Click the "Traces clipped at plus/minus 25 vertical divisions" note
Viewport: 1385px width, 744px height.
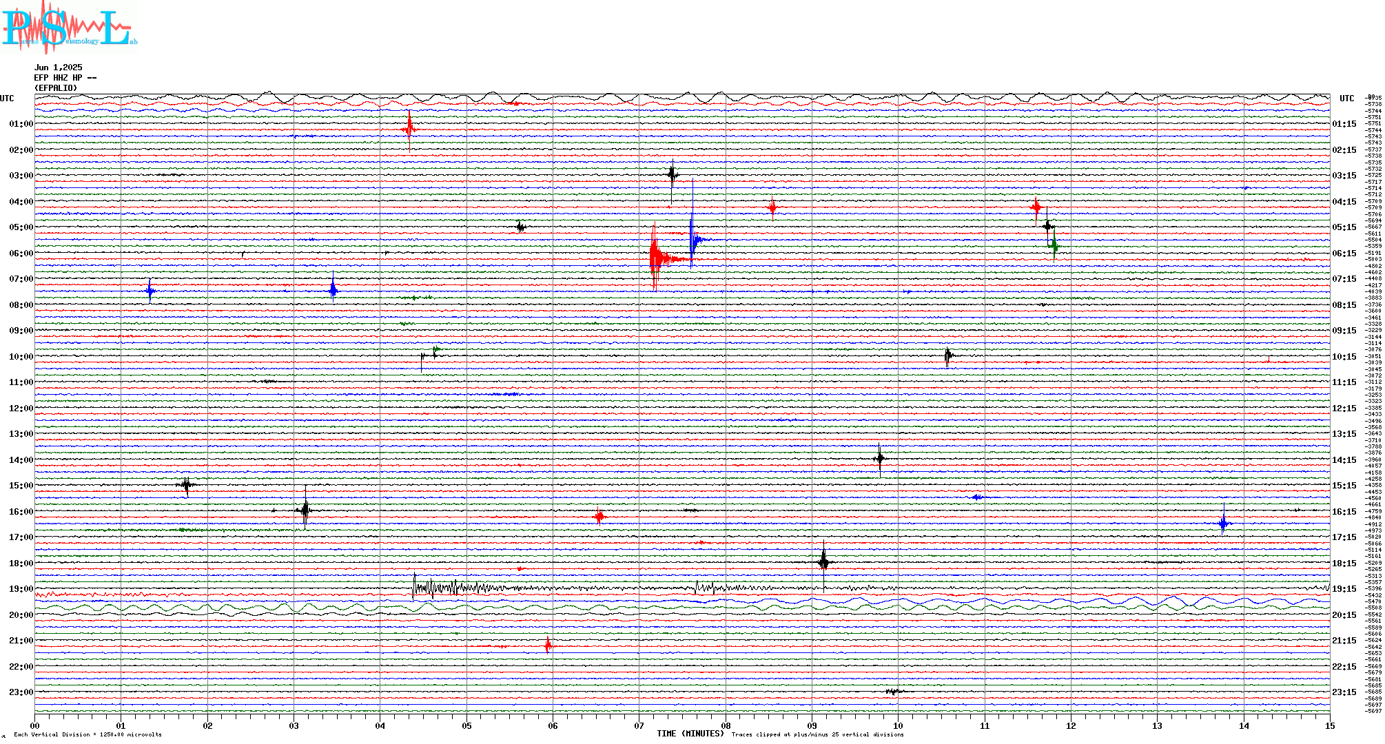pos(818,734)
